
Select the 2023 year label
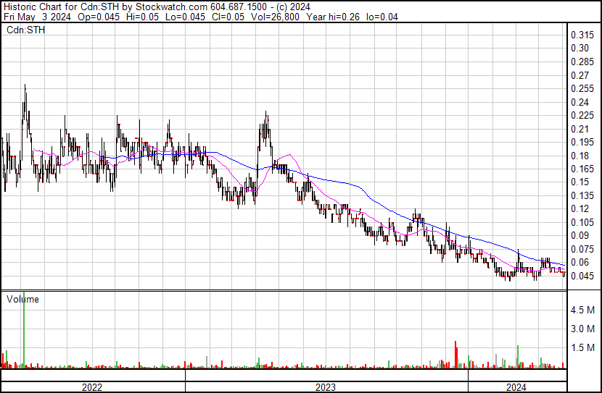326,387
